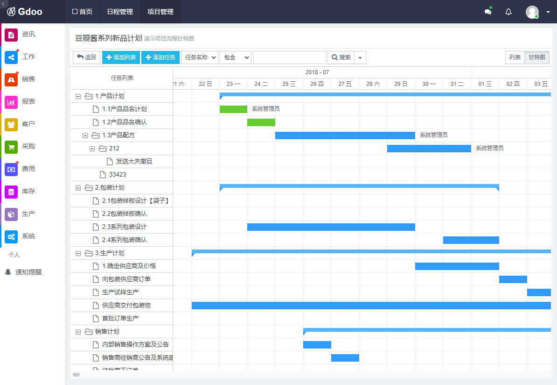Switch to 甘特图 view
This screenshot has height=385, width=557.
coord(537,57)
